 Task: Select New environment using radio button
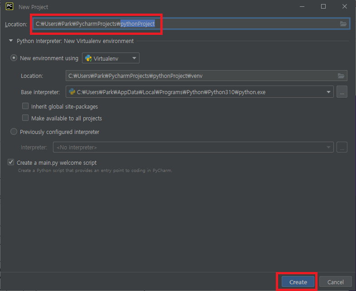14,58
